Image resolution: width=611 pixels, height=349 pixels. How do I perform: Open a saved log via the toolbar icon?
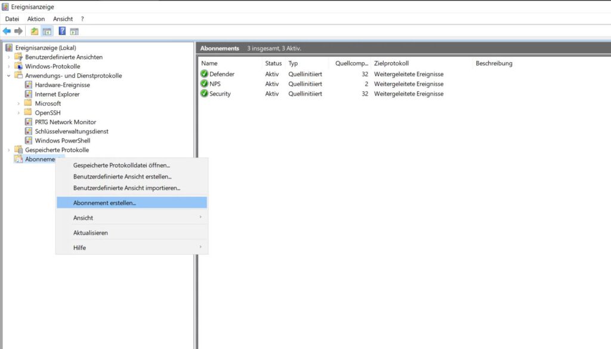(34, 31)
